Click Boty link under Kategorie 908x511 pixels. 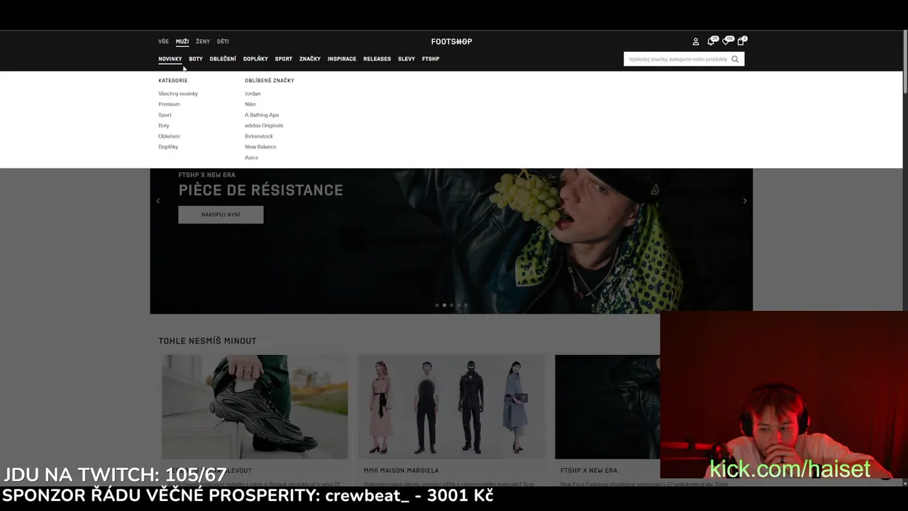[x=164, y=126]
